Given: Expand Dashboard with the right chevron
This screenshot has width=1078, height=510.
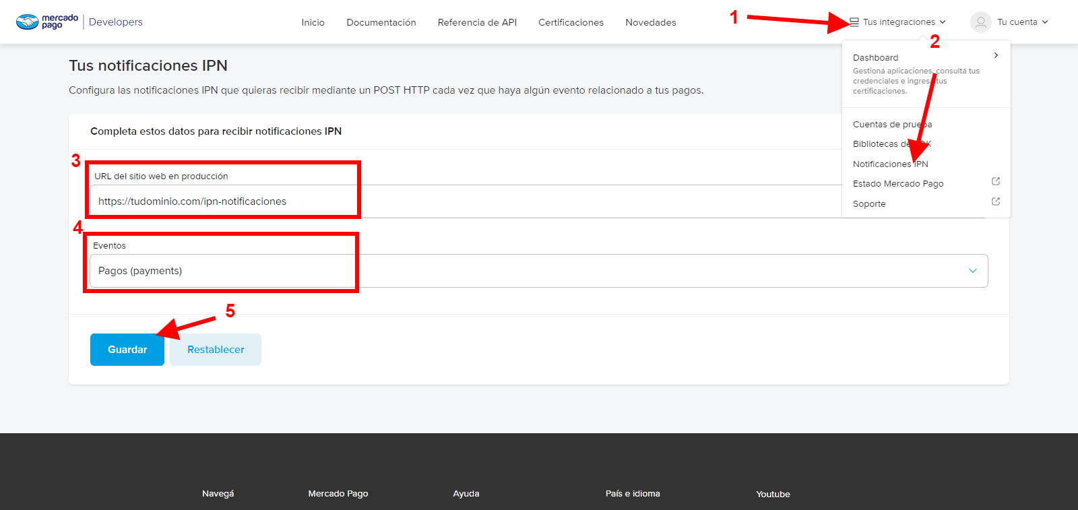Looking at the screenshot, I should pos(996,56).
